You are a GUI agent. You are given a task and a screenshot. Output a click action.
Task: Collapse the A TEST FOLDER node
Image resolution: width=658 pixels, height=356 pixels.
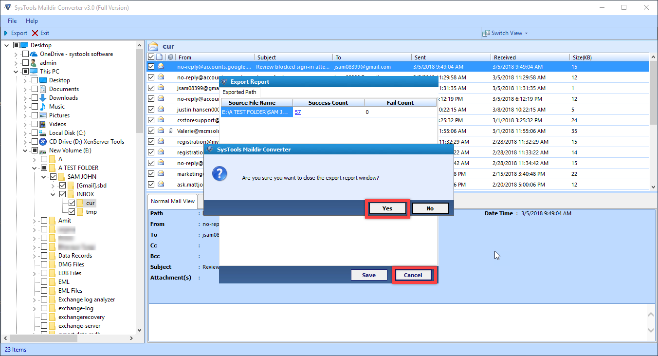[35, 168]
